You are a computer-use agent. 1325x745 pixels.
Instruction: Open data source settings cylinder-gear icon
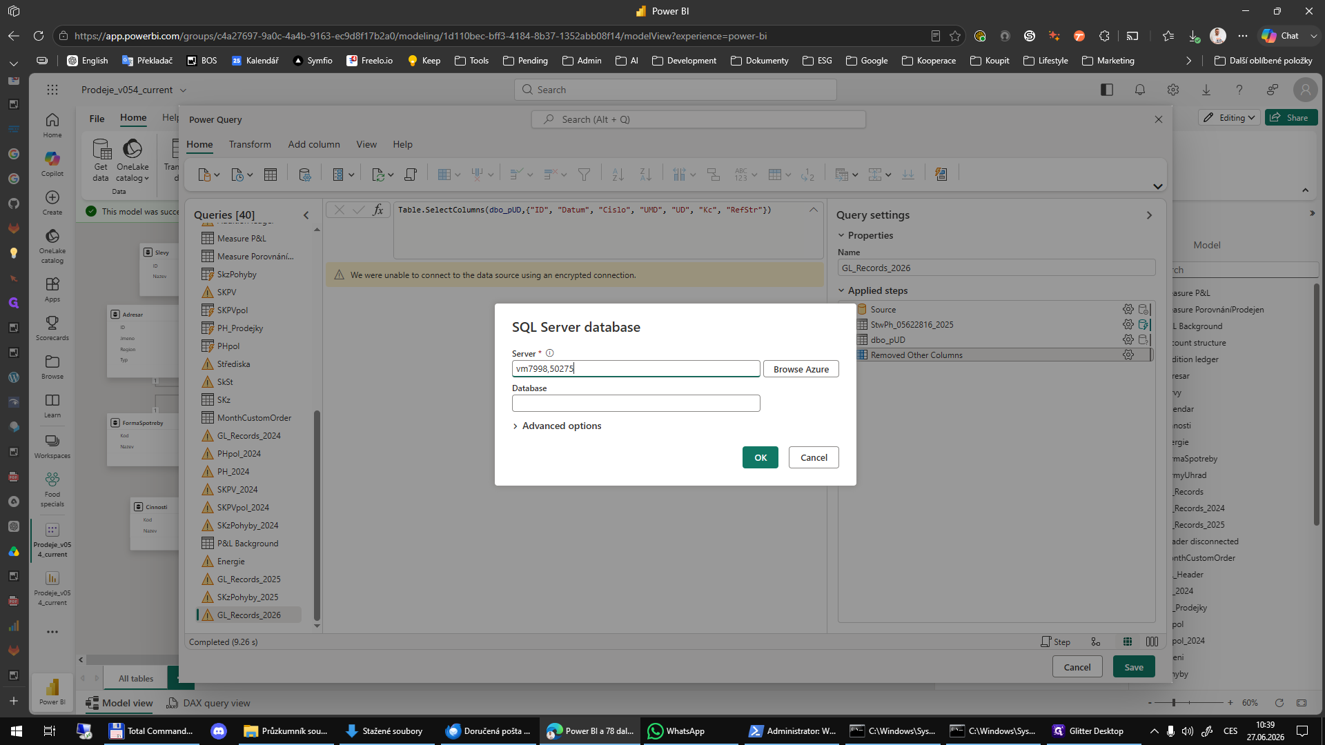coord(304,175)
